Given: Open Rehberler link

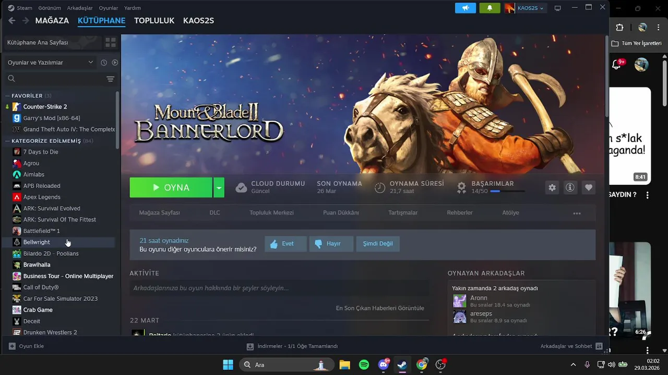Looking at the screenshot, I should tap(460, 213).
